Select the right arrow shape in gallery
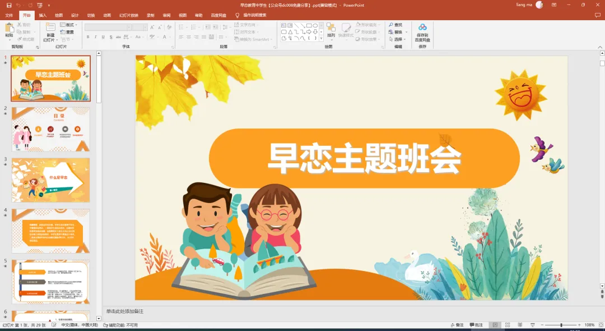The width and height of the screenshot is (605, 331). 309,32
